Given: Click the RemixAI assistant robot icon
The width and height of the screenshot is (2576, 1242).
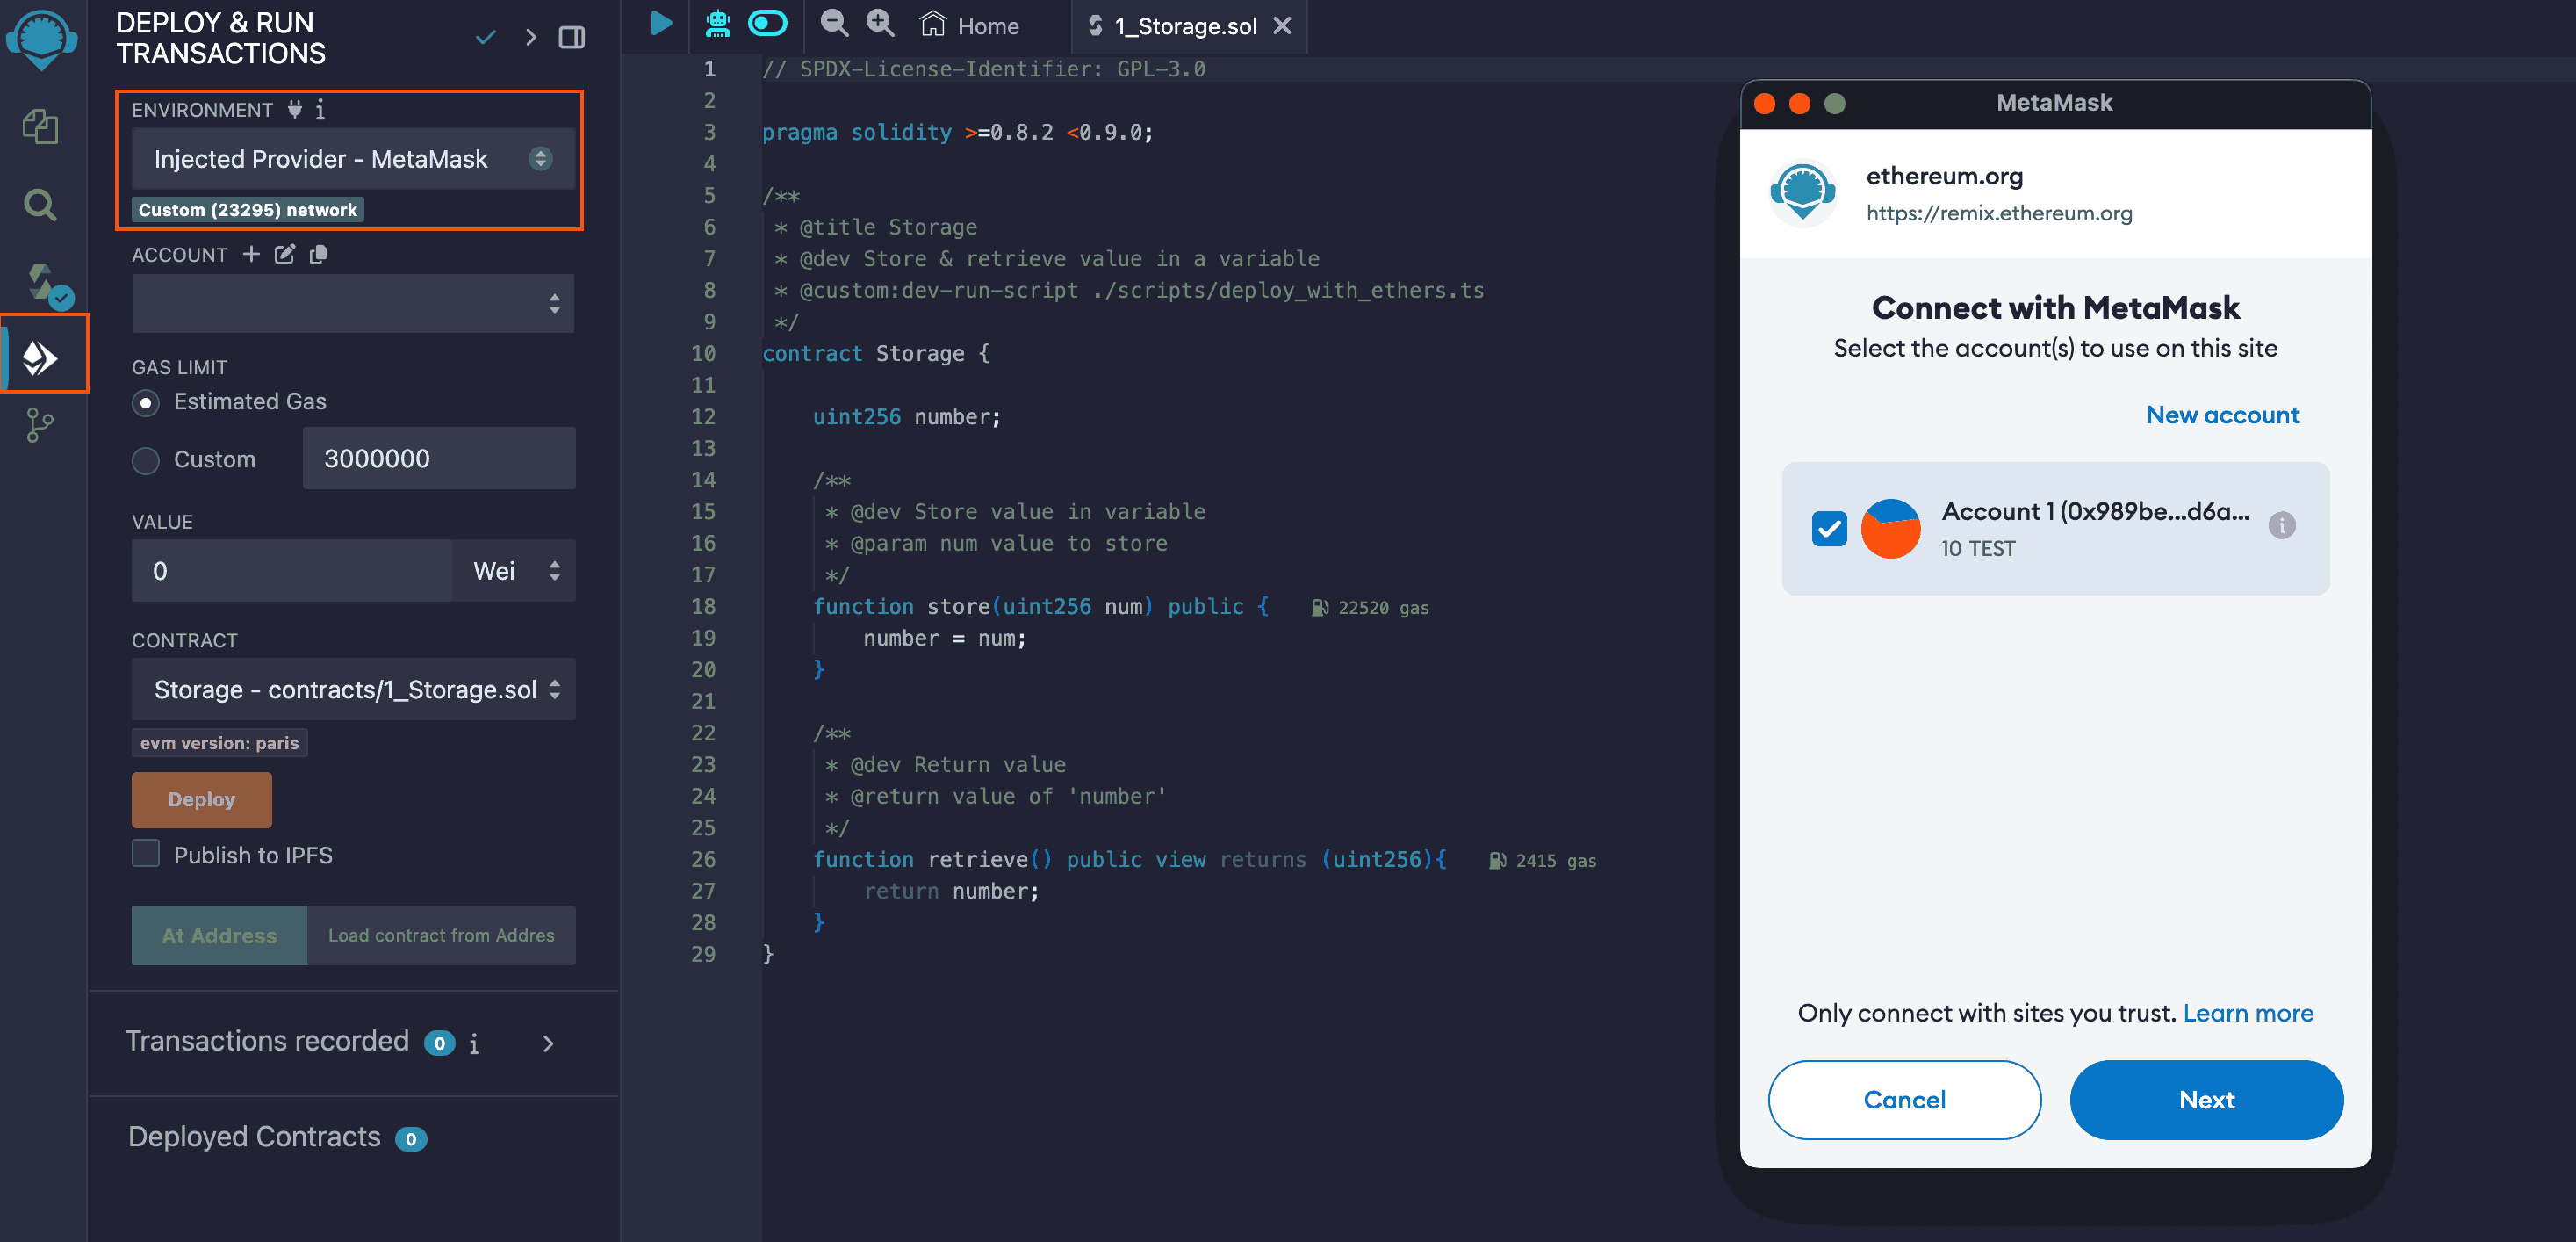Looking at the screenshot, I should click(x=718, y=24).
